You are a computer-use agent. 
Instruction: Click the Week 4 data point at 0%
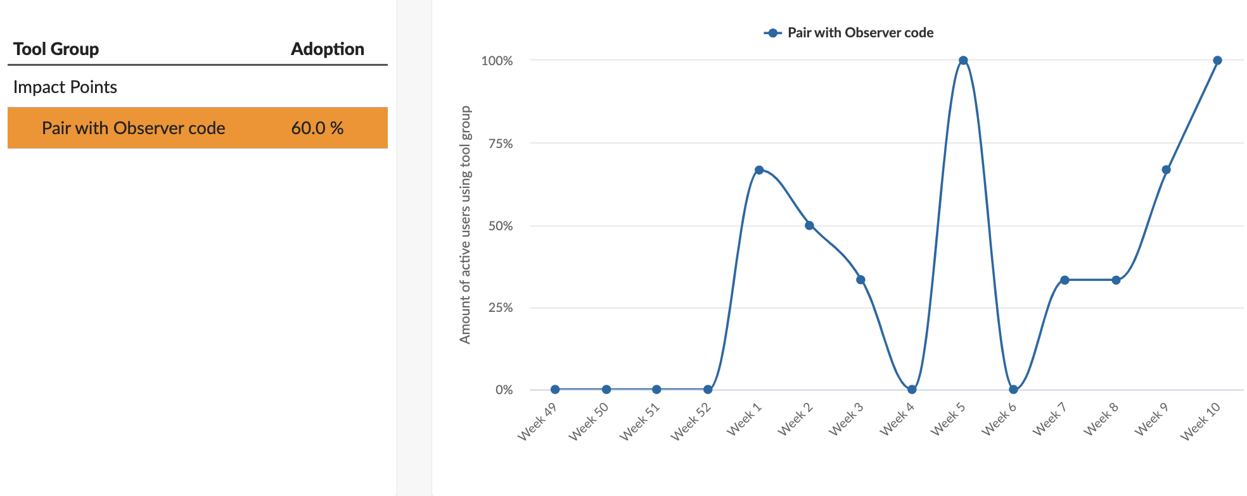pyautogui.click(x=912, y=390)
